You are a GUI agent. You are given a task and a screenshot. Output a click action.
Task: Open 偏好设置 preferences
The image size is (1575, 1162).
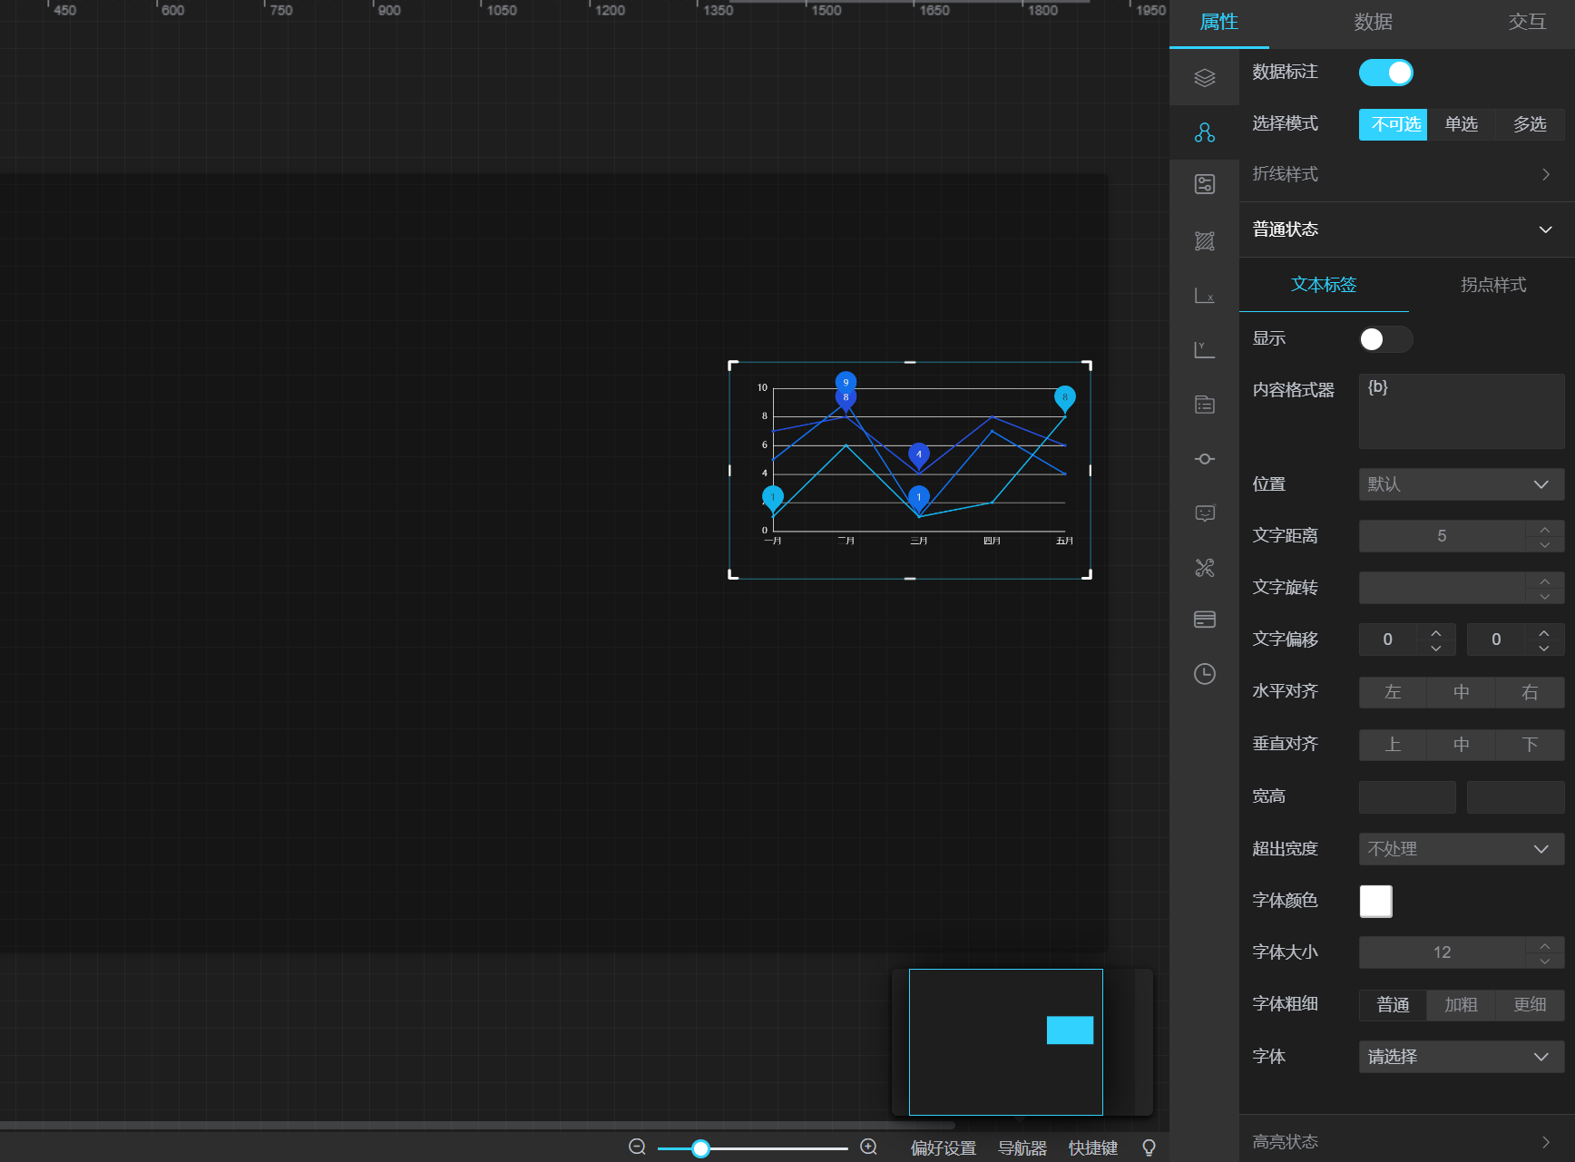click(944, 1148)
